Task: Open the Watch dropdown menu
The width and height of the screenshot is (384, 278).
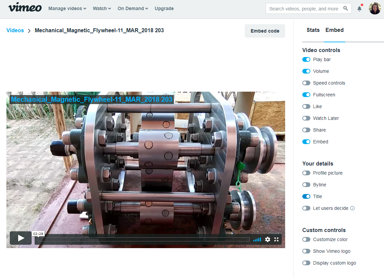Action: click(102, 9)
